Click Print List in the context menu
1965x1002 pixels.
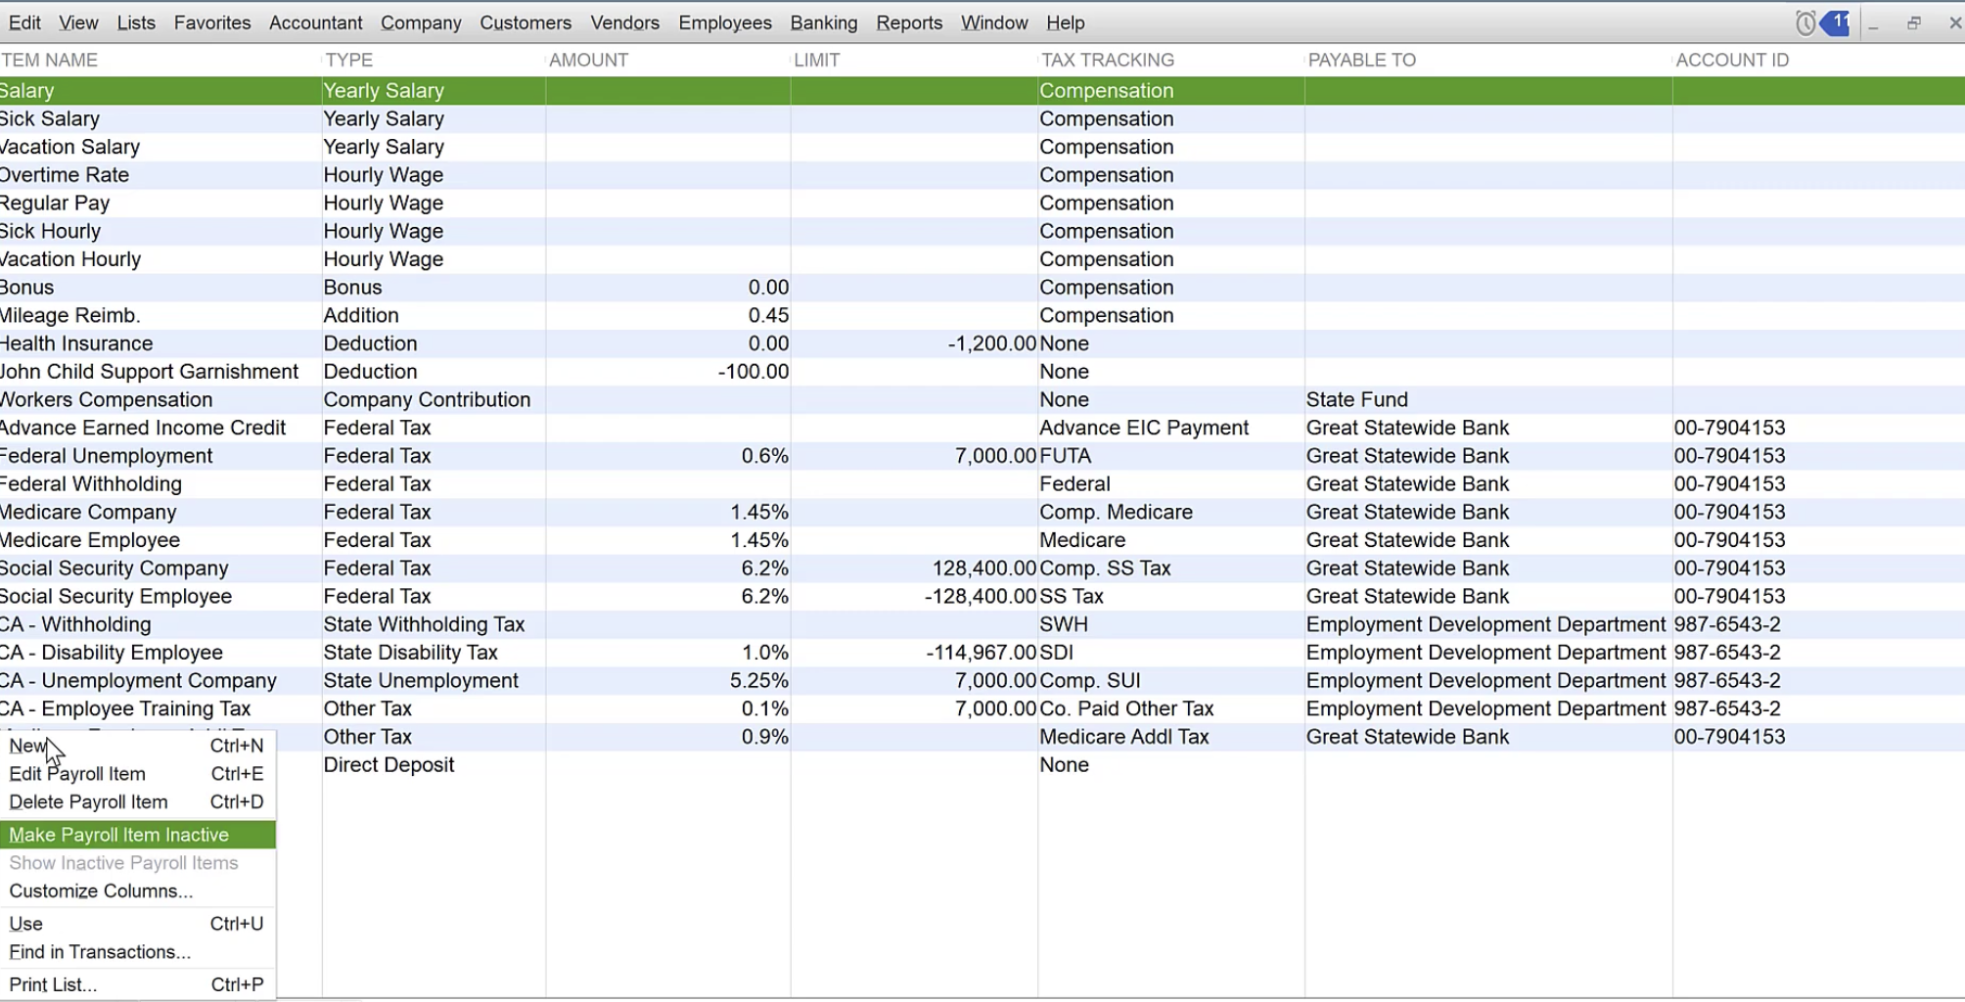tap(53, 984)
